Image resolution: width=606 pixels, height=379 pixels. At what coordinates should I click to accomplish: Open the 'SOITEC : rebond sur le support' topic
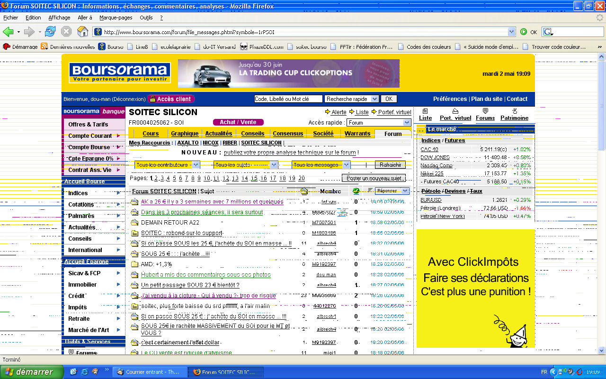point(182,233)
